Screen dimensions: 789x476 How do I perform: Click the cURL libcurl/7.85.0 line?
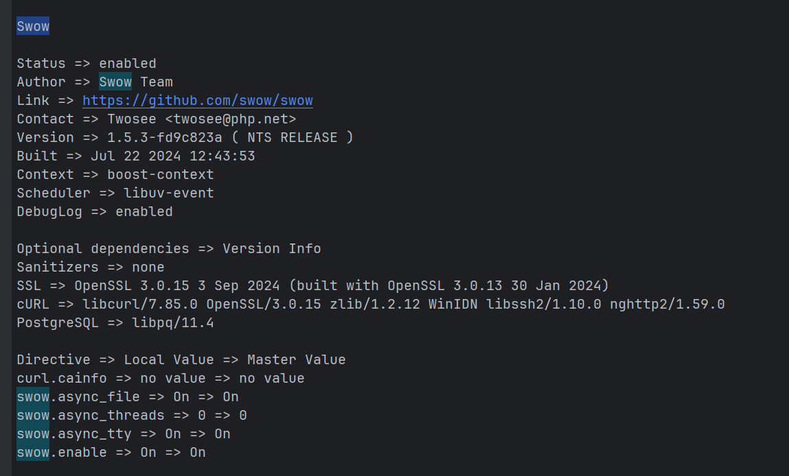pos(371,304)
